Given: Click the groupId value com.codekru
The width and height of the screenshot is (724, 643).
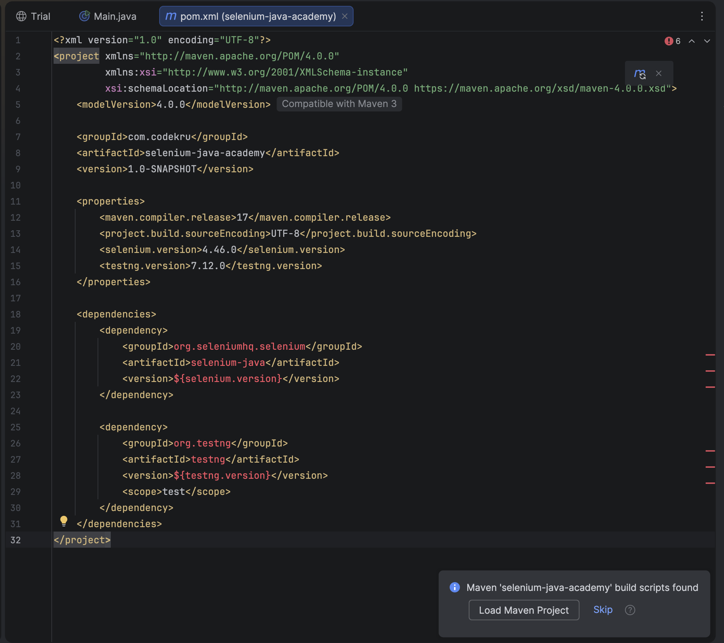Looking at the screenshot, I should click(160, 137).
